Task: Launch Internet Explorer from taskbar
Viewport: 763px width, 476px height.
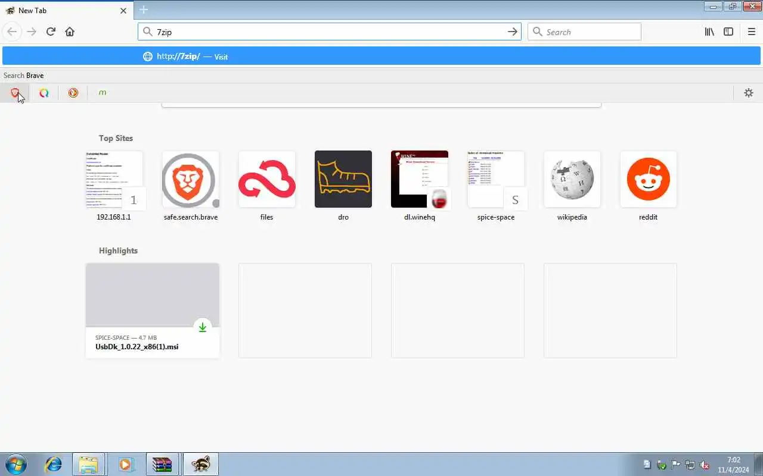Action: click(x=53, y=464)
